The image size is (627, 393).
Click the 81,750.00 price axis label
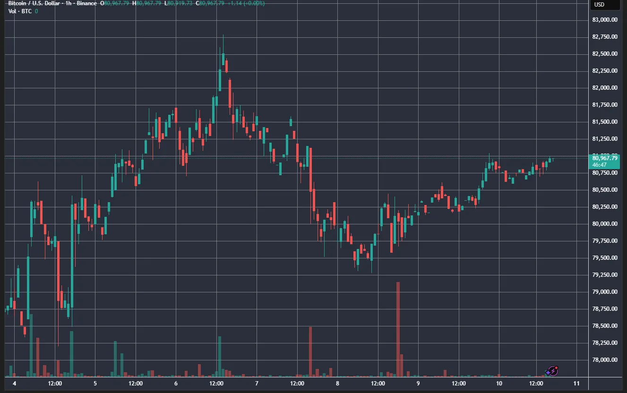point(605,105)
